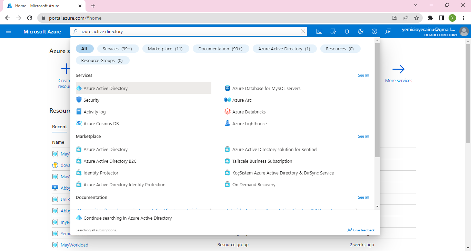Select the Services (99+) filter
Image resolution: width=471 pixels, height=251 pixels.
(117, 49)
